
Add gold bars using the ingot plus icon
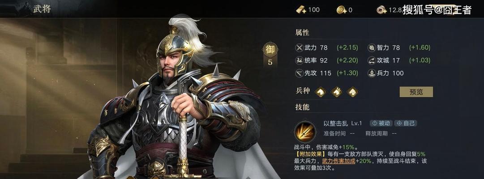point(301,10)
